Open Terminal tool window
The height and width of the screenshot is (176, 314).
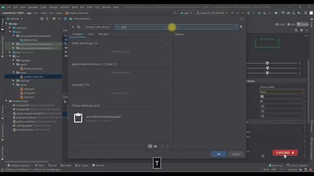[x=98, y=165]
